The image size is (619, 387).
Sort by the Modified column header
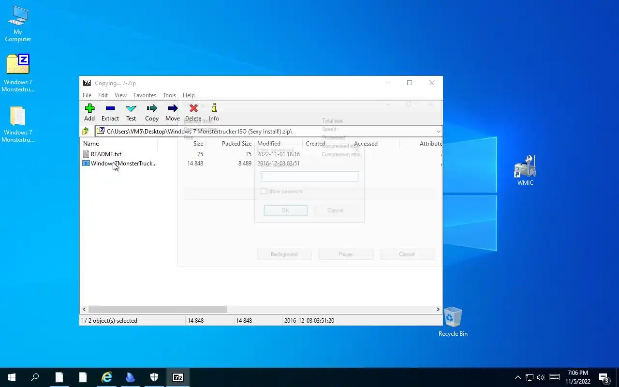click(x=278, y=144)
